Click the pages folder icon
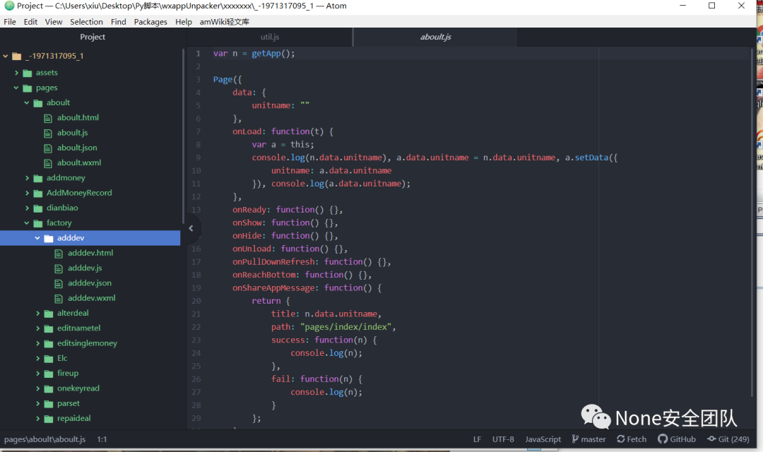Image resolution: width=763 pixels, height=452 pixels. pos(28,88)
